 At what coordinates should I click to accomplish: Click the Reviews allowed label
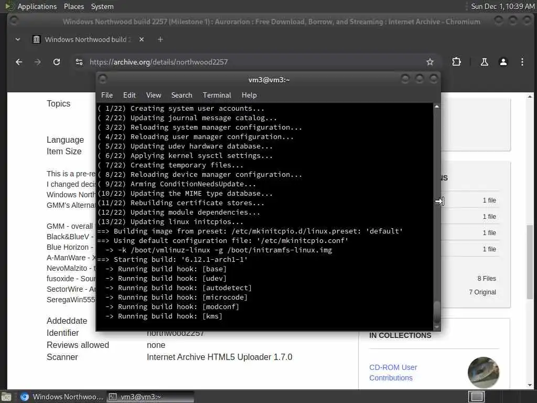(x=78, y=345)
